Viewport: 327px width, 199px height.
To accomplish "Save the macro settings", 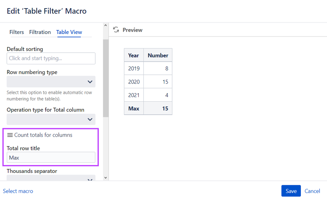I will pyautogui.click(x=291, y=191).
